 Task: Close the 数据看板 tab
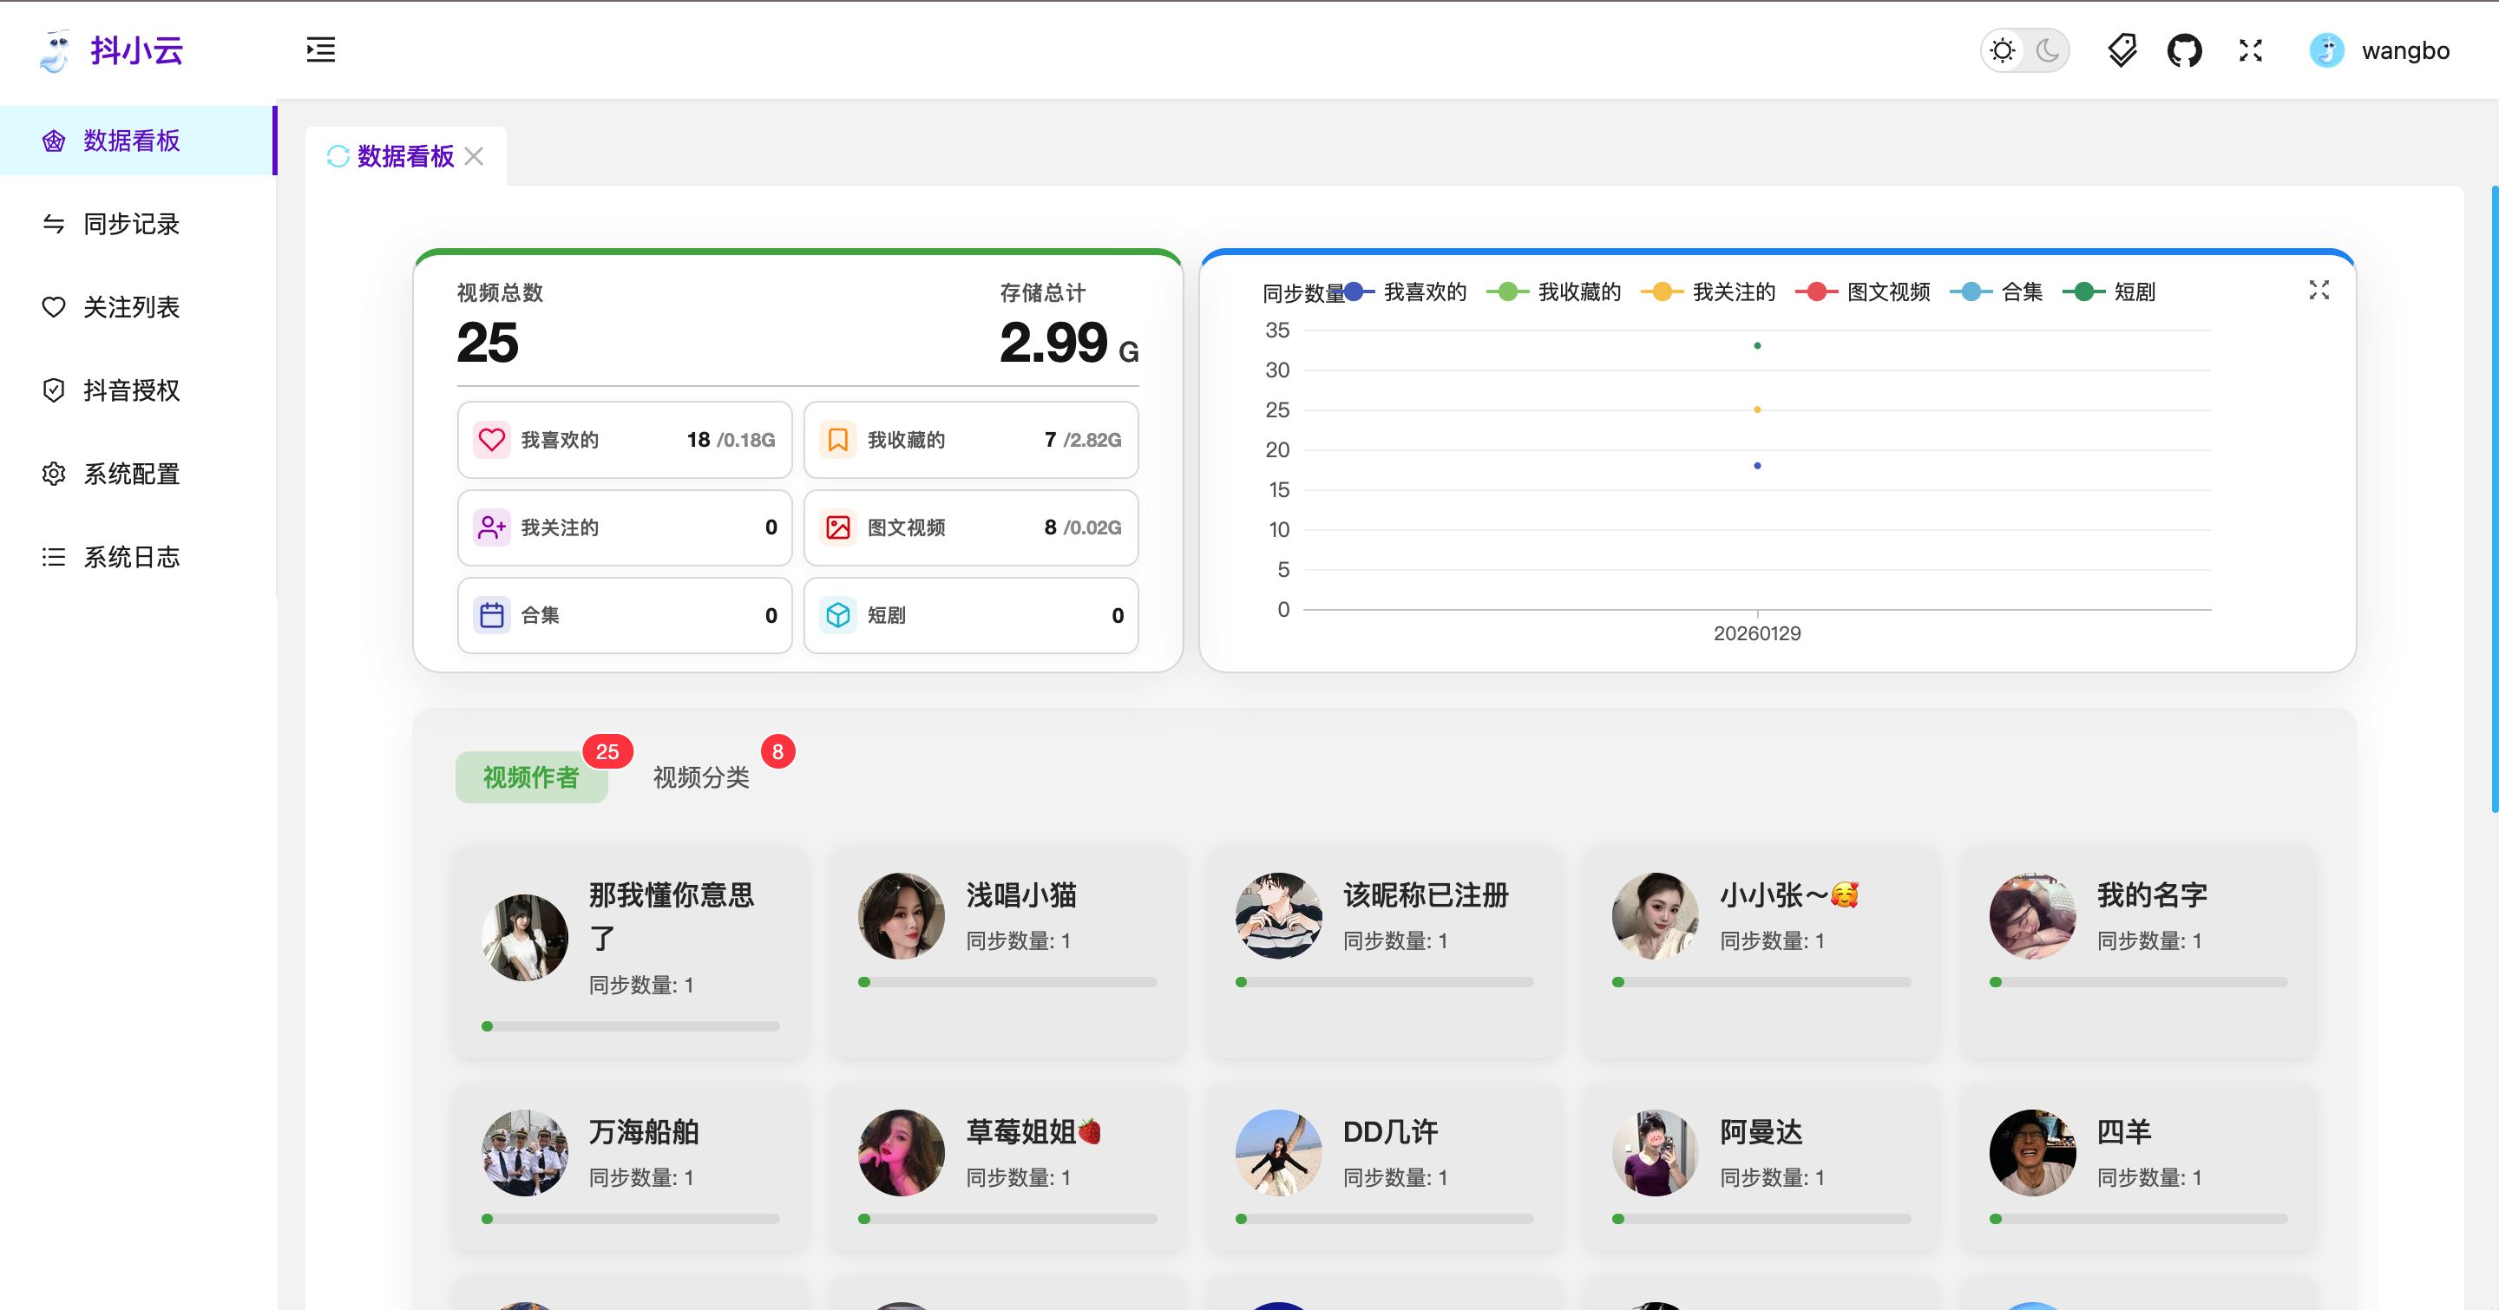[x=475, y=156]
